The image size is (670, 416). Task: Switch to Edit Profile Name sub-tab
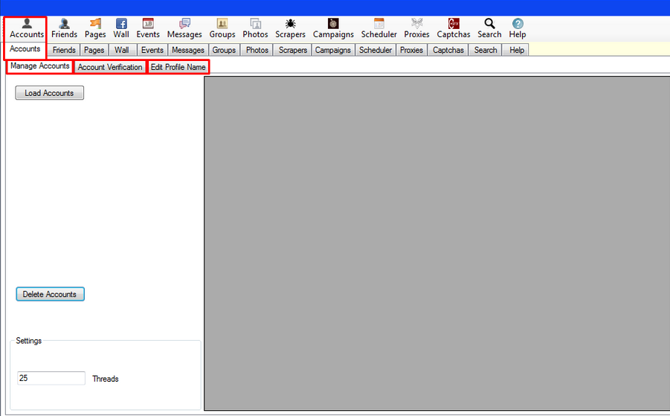tap(178, 67)
